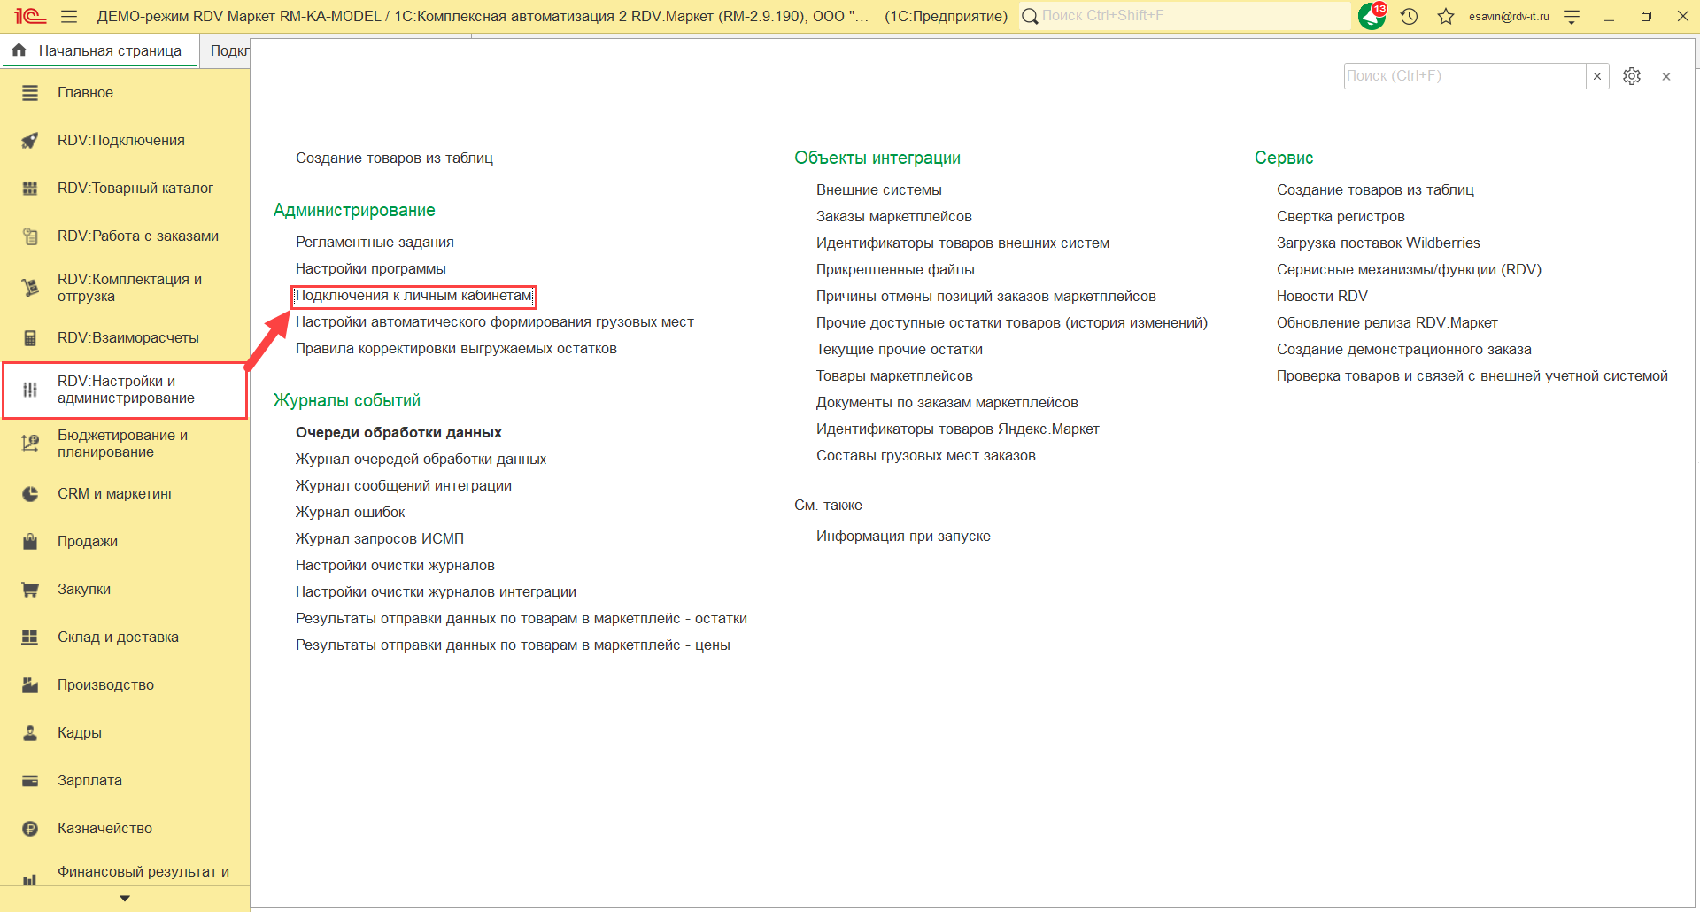Close the section menu panel
Viewport: 1700px width, 912px height.
(x=1666, y=77)
